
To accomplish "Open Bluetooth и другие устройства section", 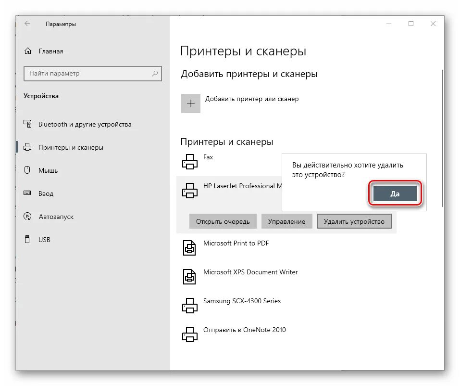I will click(85, 124).
